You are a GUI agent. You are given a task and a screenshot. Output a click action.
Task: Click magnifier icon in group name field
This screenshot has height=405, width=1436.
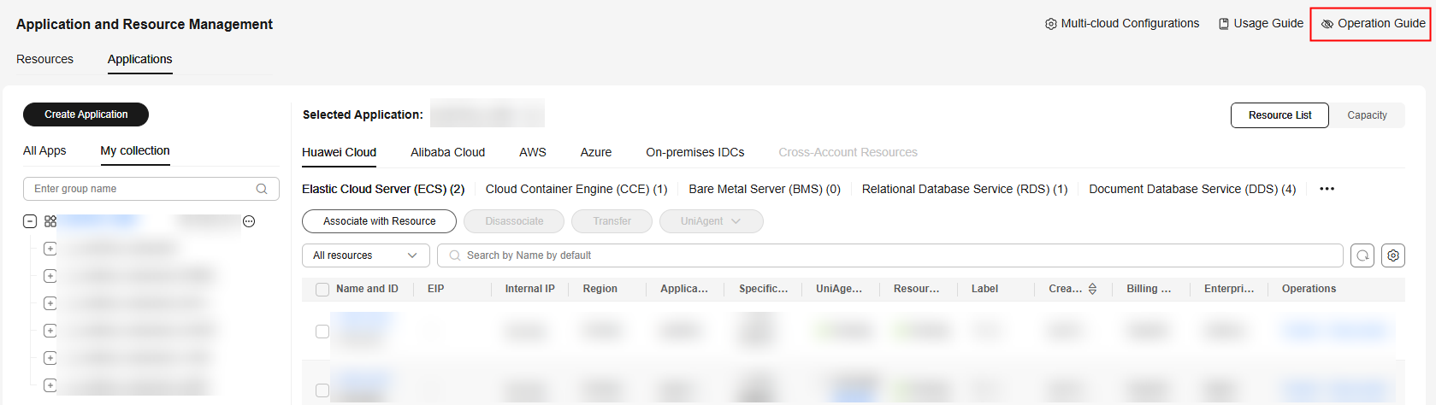point(262,189)
